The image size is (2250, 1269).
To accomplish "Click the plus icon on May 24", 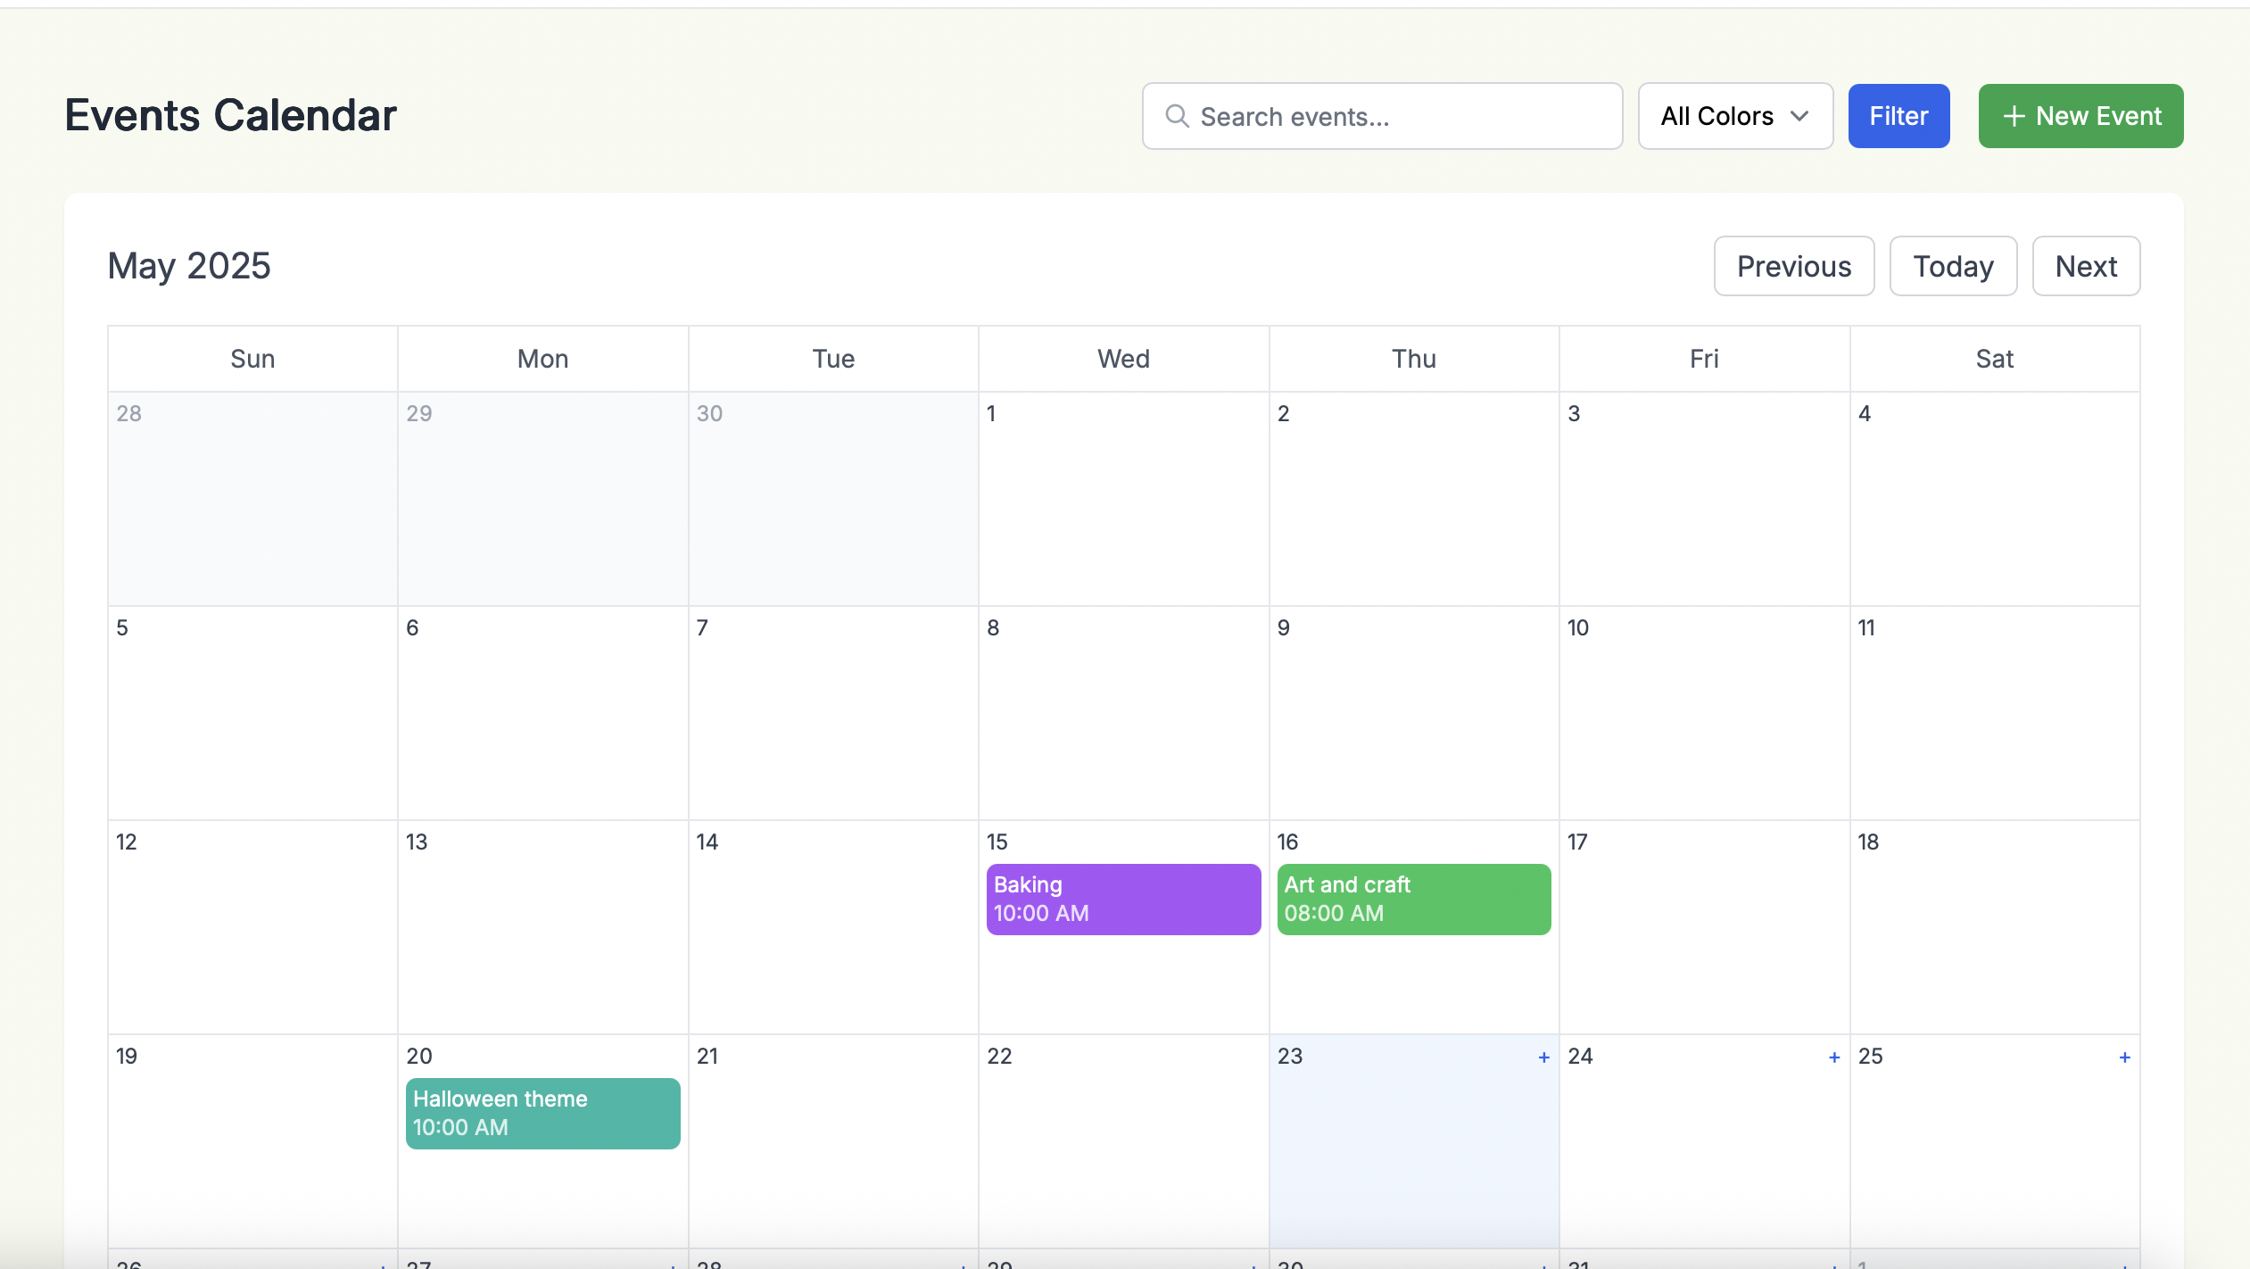I will coord(1834,1057).
